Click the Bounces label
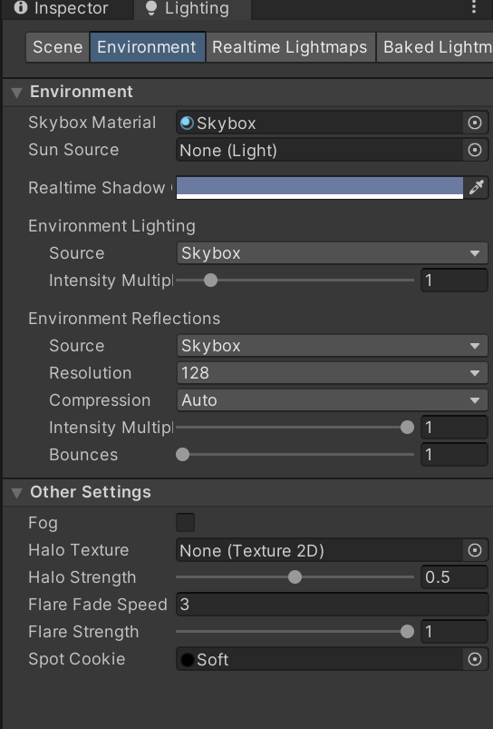493x729 pixels. pos(83,455)
